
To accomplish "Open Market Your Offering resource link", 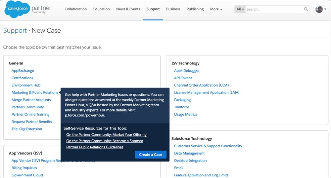I will (x=106, y=135).
